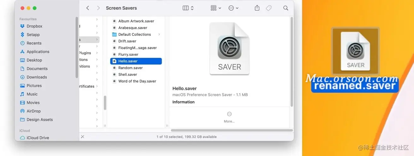
Task: Expand Default Collections chevron
Action: tap(159, 34)
